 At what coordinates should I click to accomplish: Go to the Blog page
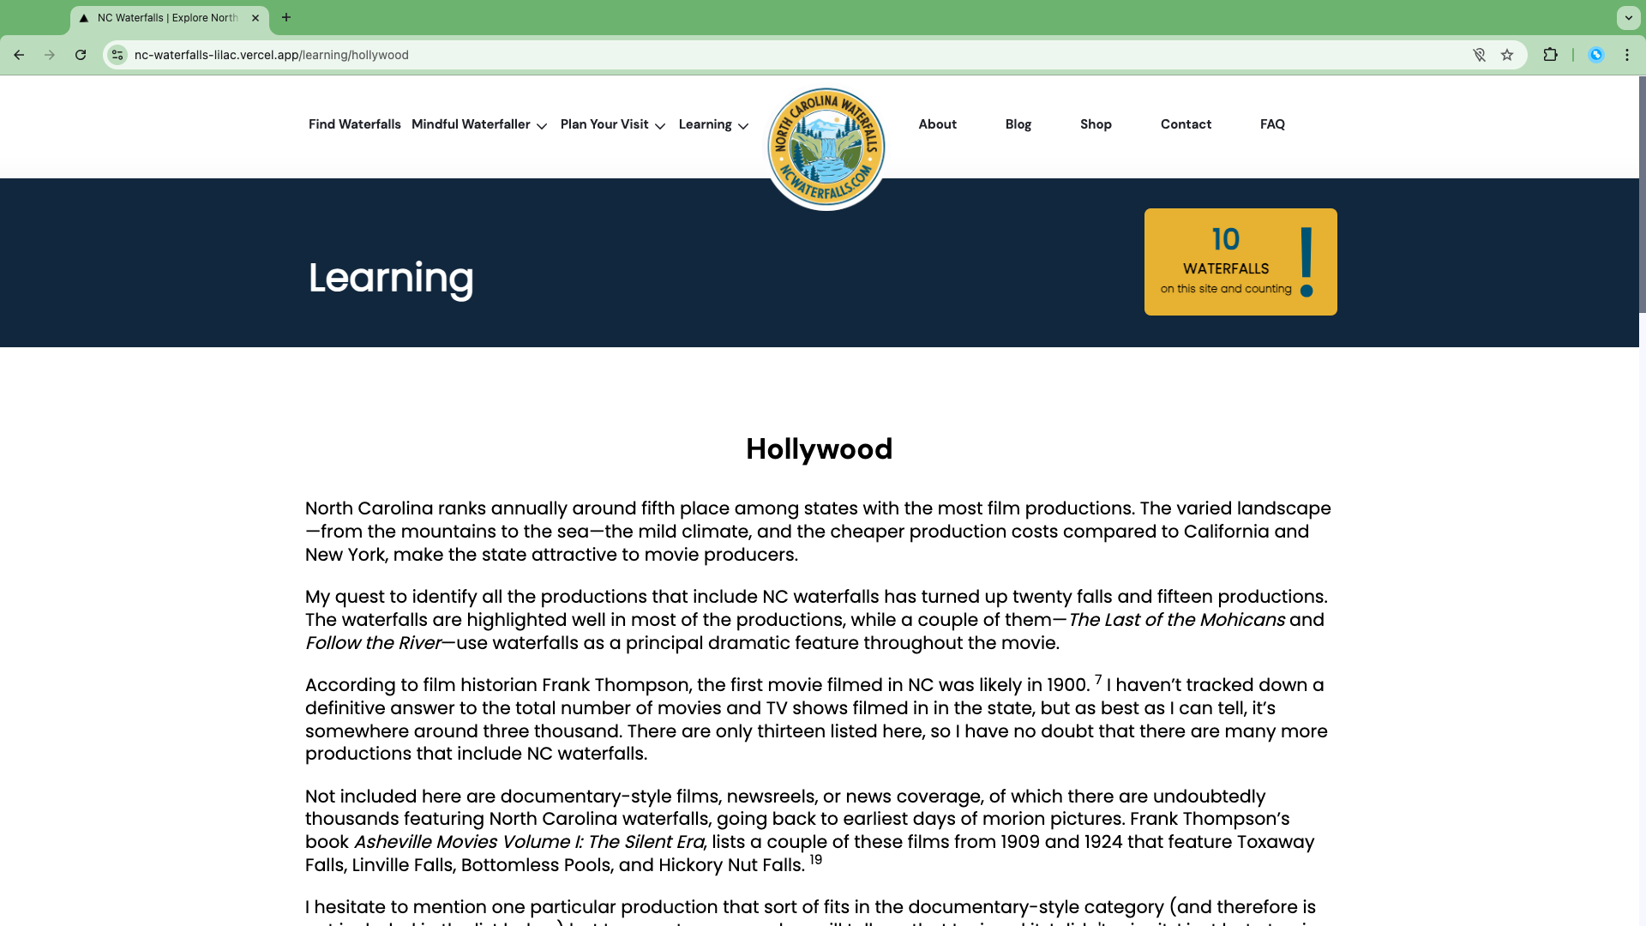pos(1018,124)
